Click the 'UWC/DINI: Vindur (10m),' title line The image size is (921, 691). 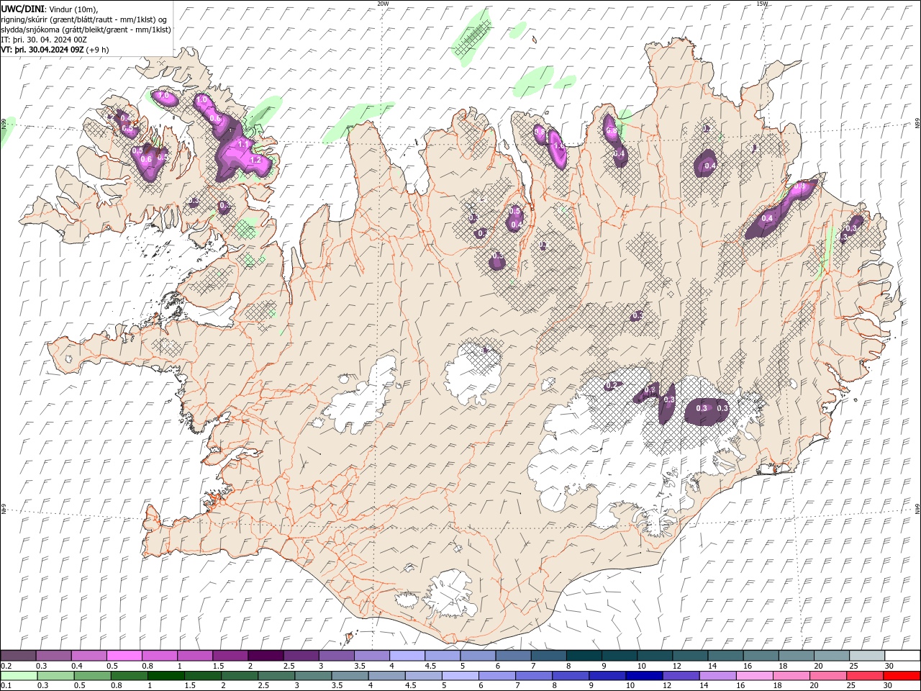(x=50, y=9)
